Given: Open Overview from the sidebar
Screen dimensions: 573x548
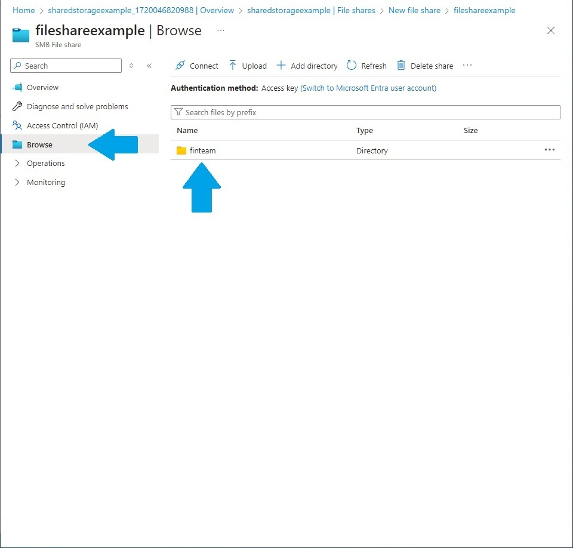Looking at the screenshot, I should [43, 87].
